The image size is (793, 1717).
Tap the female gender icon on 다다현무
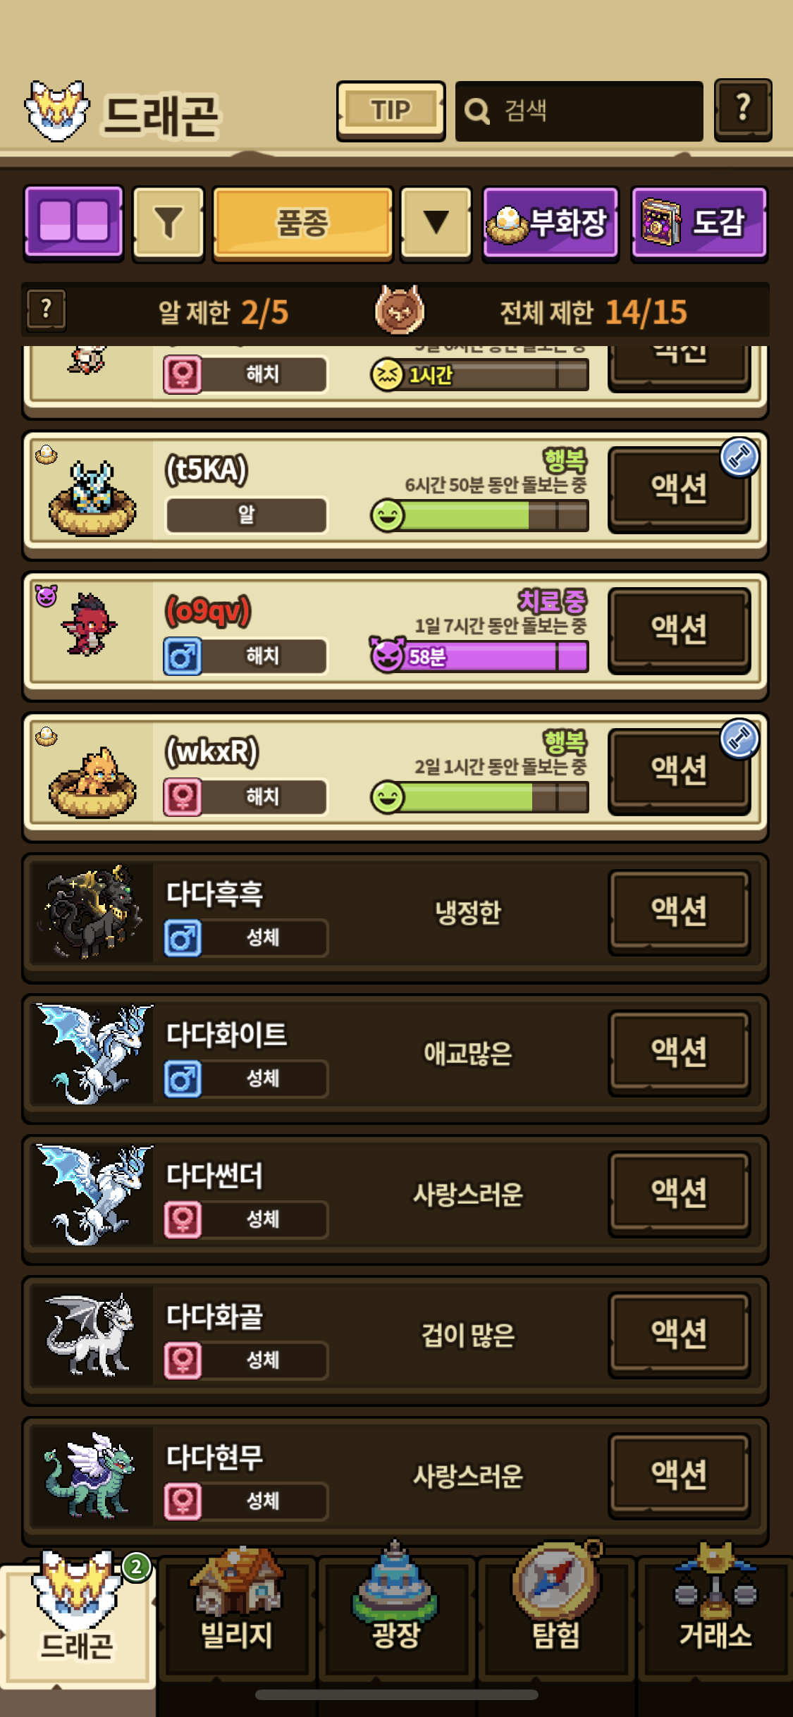click(x=183, y=1501)
